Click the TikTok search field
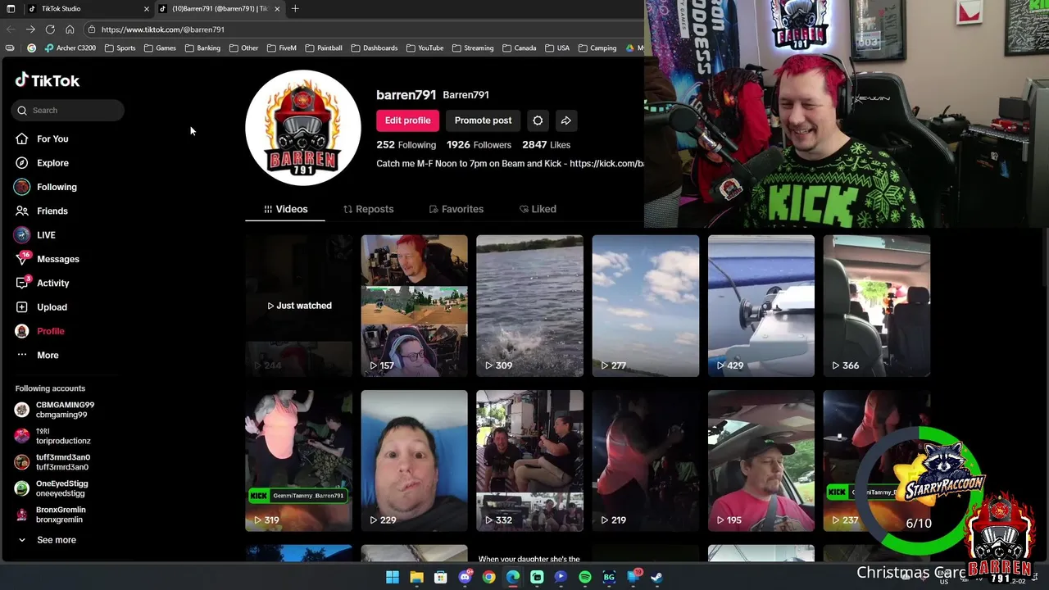Screen dimensions: 1049x590 click(68, 110)
